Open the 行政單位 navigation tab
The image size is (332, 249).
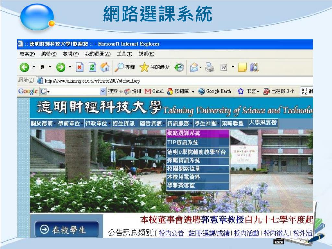point(98,123)
